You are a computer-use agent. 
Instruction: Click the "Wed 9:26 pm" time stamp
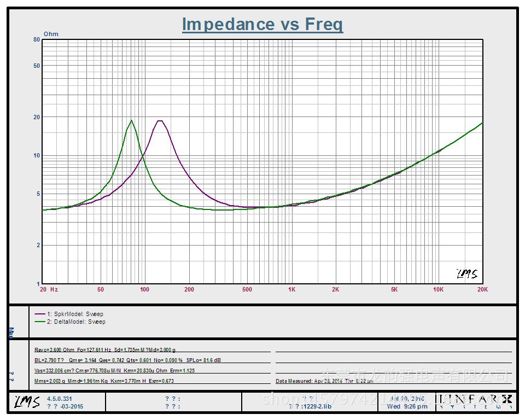point(407,406)
